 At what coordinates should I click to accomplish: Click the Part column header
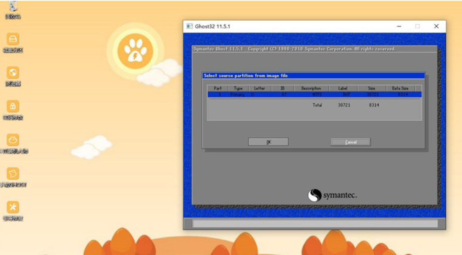[x=218, y=88]
